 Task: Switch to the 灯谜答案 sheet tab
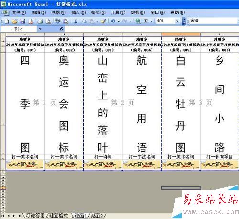(35, 216)
